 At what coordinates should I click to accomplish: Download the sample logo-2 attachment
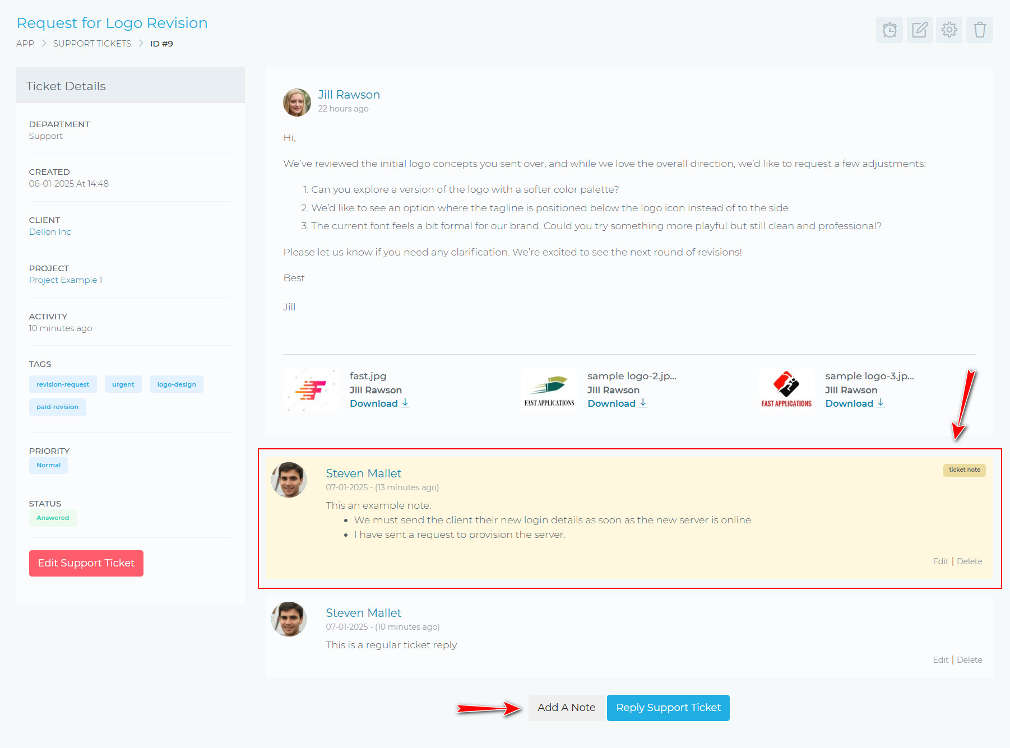click(617, 403)
